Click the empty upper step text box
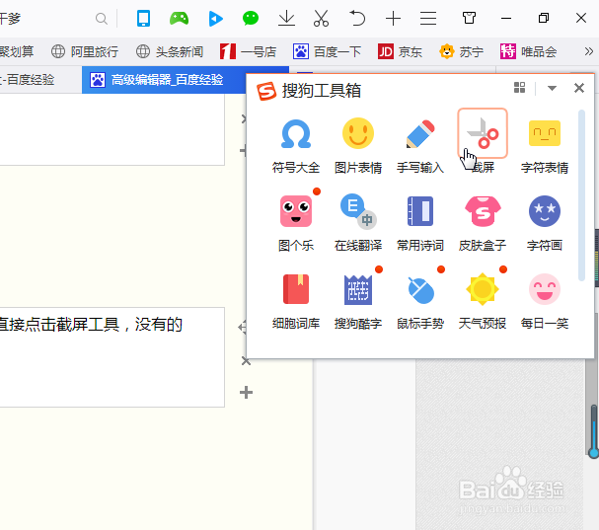The width and height of the screenshot is (599, 530). [112, 129]
